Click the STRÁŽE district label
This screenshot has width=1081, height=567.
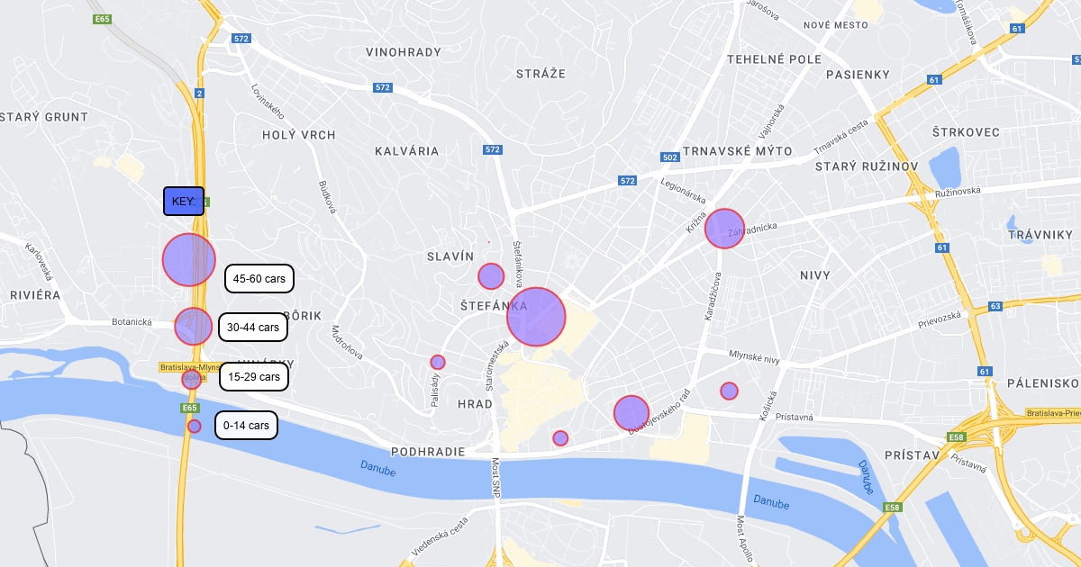point(540,74)
